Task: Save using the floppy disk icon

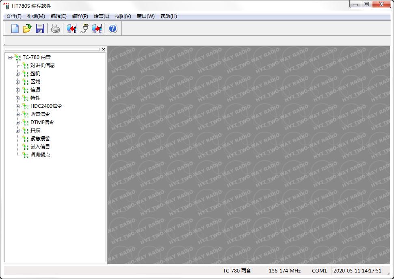Action: (x=40, y=28)
